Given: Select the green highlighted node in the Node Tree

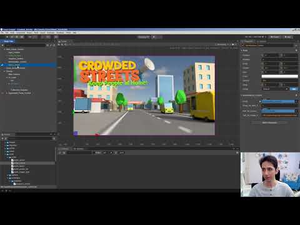Looking at the screenshot, I should [15, 56].
